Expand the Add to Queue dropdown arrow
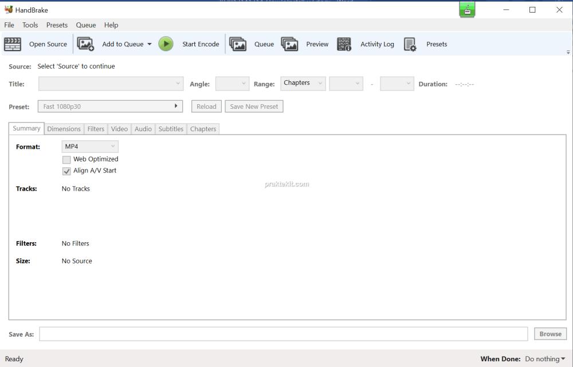The image size is (573, 367). 150,44
